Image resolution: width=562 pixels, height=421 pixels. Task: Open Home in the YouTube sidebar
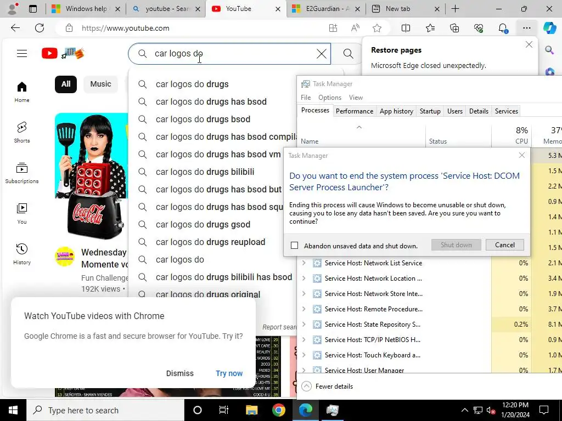(22, 92)
